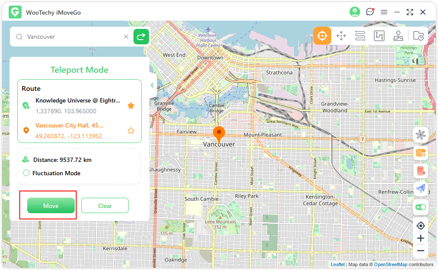Screen dimensions: 438x270
Task: Open the phone device icon
Action: coord(420,171)
